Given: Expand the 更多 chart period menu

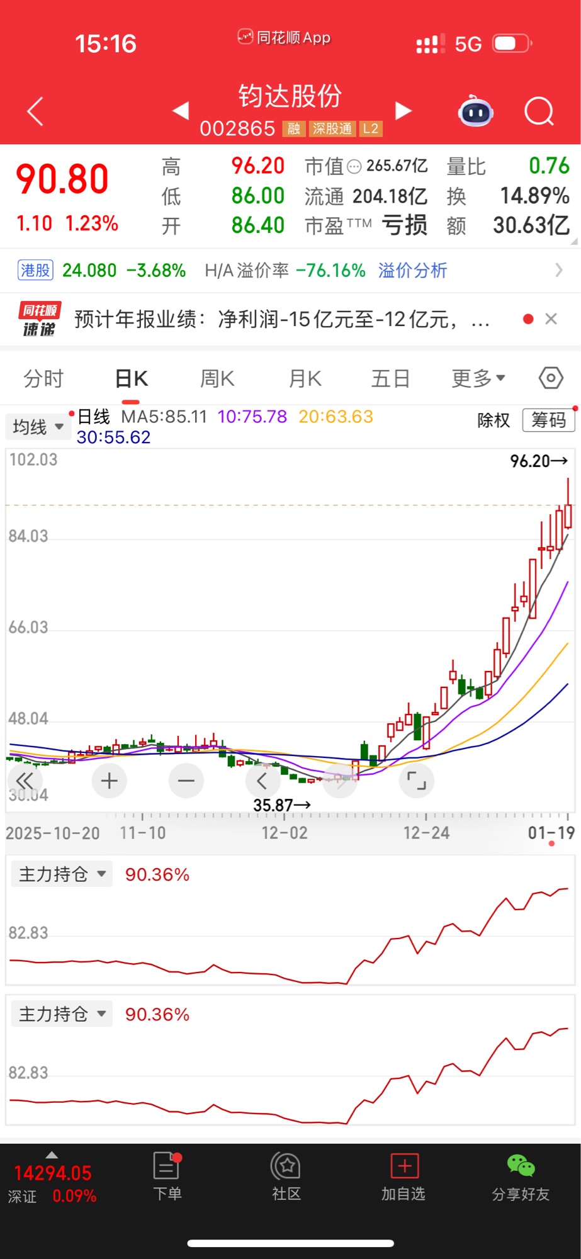Looking at the screenshot, I should pyautogui.click(x=478, y=378).
